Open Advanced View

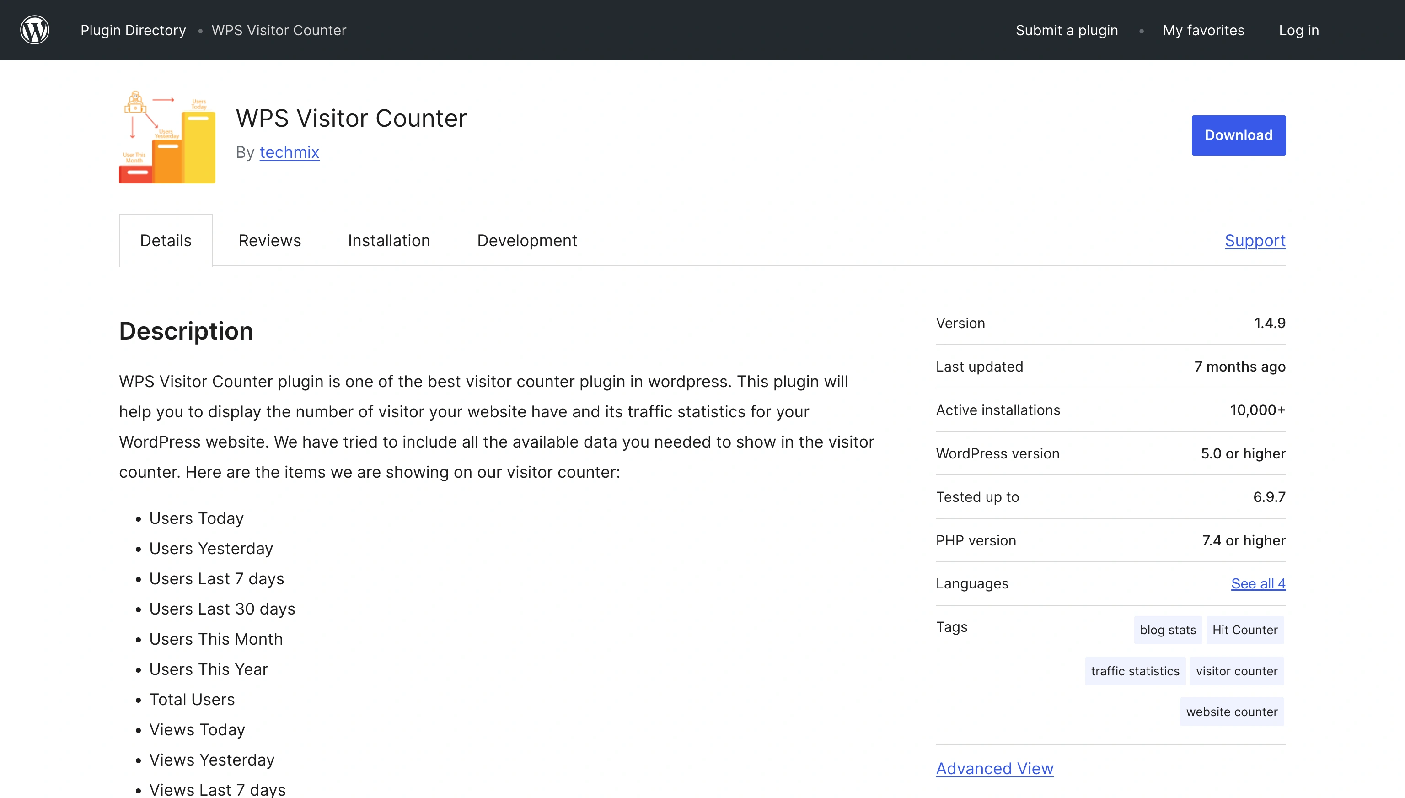point(994,768)
